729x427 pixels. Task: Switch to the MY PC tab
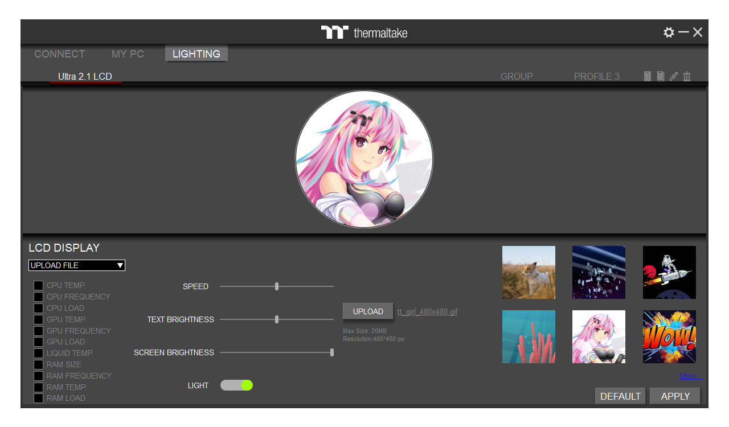coord(128,54)
